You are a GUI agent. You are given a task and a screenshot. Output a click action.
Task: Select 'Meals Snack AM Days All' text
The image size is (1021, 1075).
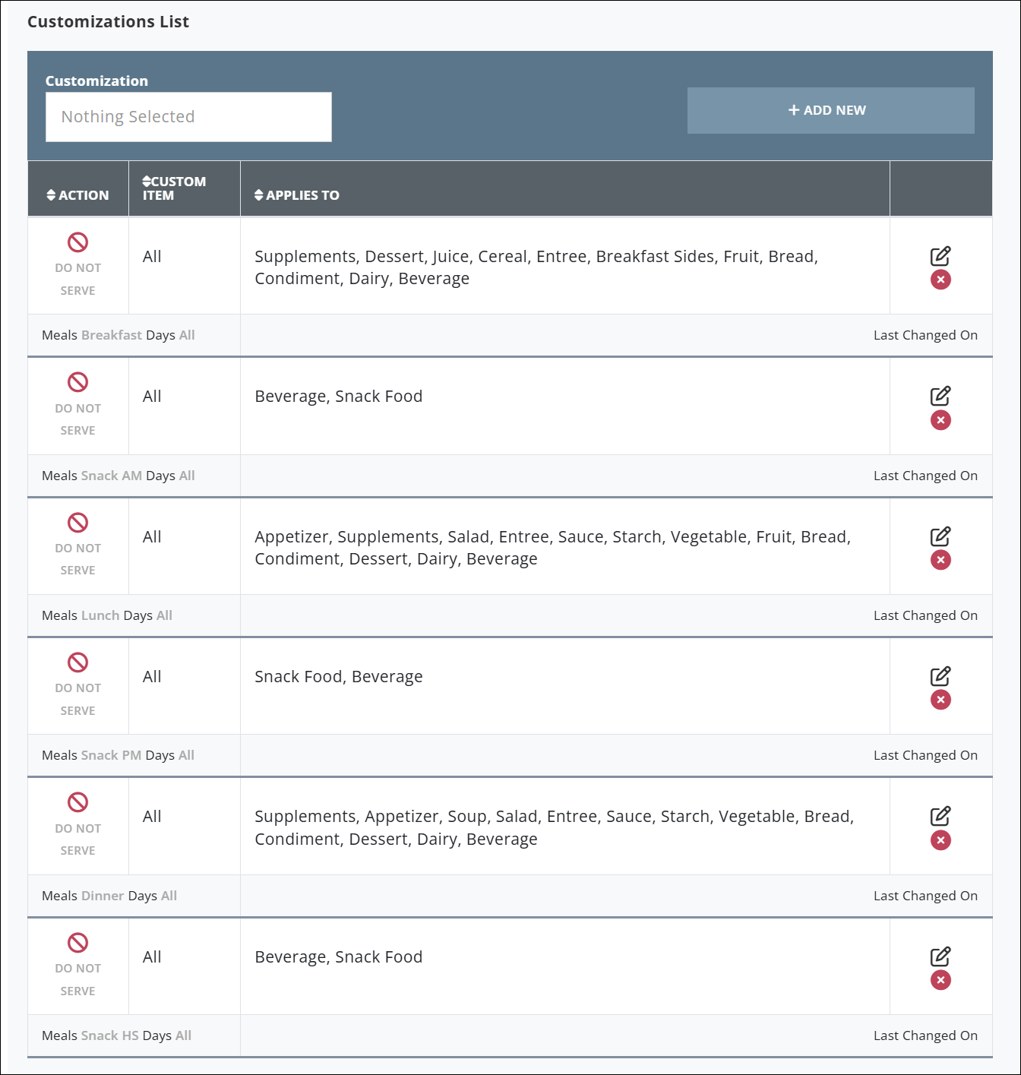coord(119,476)
